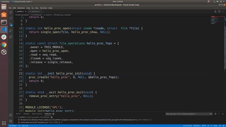Open the Help menu
The image size is (226, 127).
(x=50, y=8)
